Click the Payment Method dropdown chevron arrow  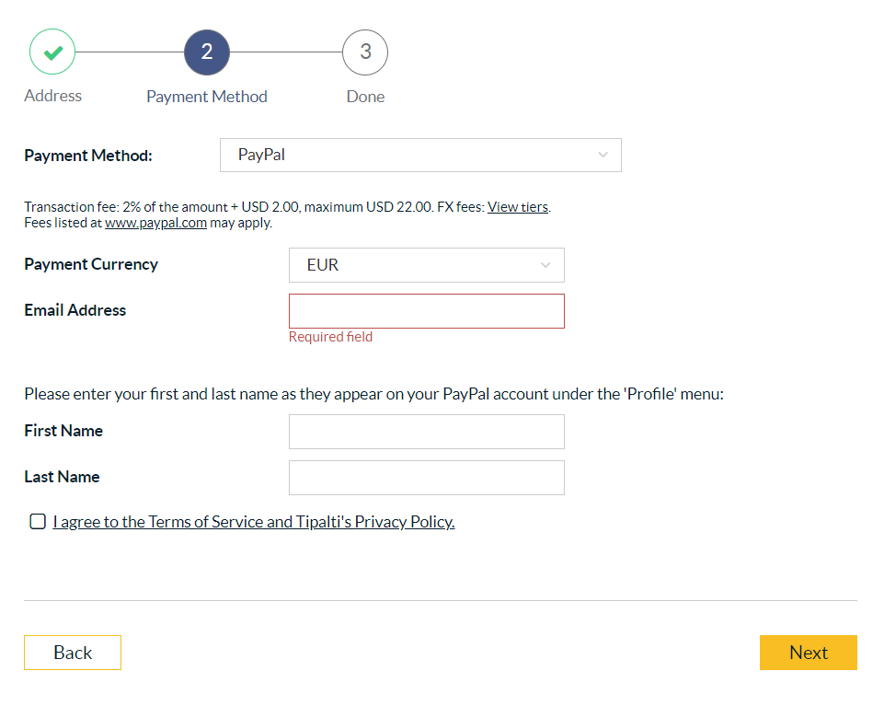pyautogui.click(x=603, y=155)
